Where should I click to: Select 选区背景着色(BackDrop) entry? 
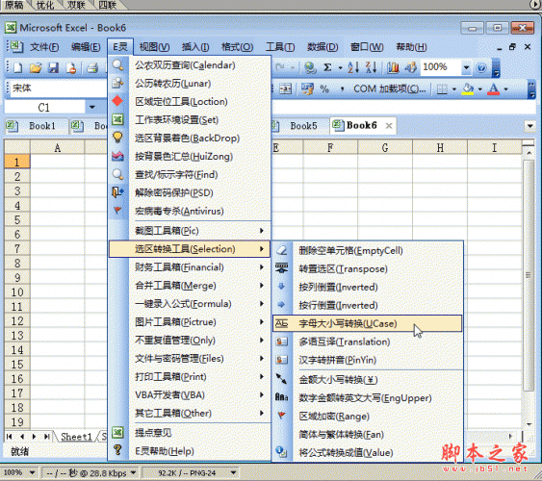pos(190,139)
